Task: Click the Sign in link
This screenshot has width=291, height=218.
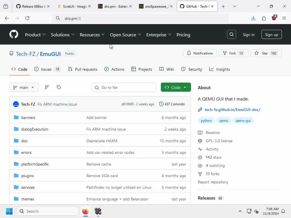Action: coord(249,35)
